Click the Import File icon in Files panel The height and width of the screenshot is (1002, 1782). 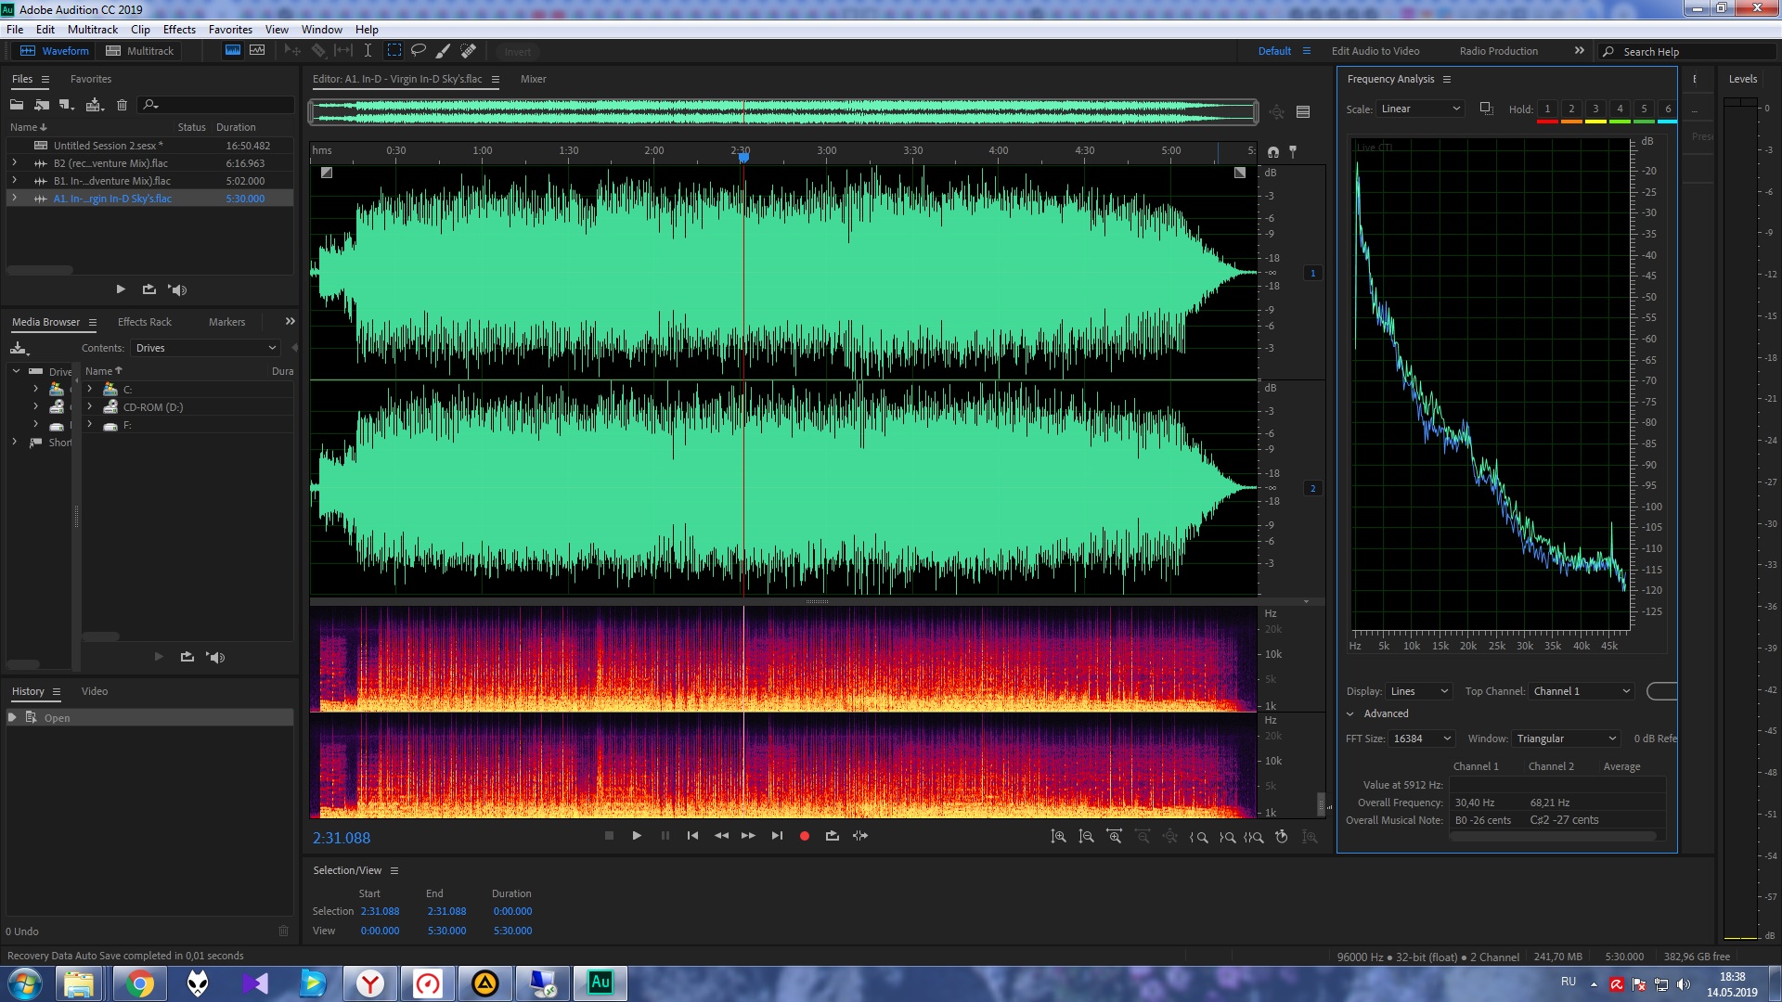42,105
